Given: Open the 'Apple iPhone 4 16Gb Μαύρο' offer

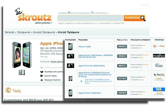Looking at the screenshot, I should pyautogui.click(x=96, y=56).
